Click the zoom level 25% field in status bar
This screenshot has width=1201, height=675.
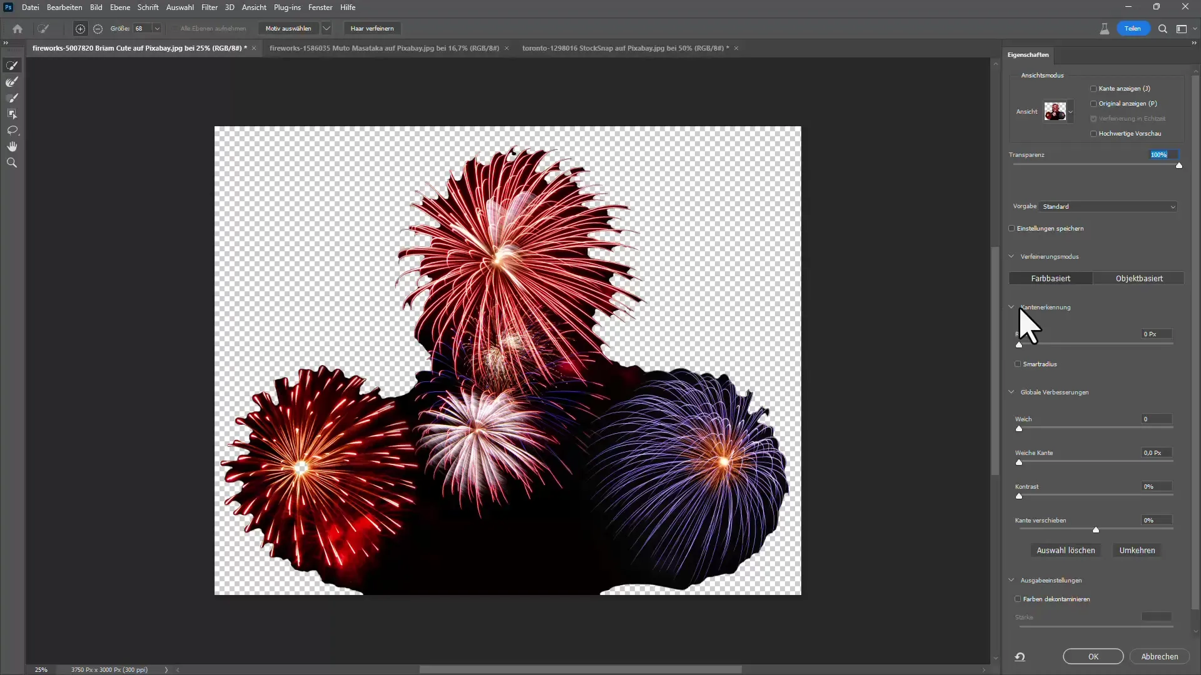pos(41,670)
